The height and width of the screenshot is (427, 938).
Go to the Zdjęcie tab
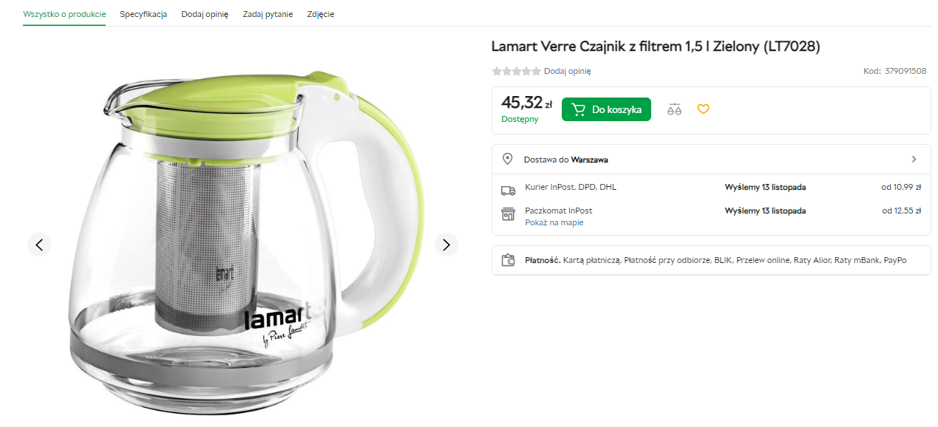pos(321,14)
